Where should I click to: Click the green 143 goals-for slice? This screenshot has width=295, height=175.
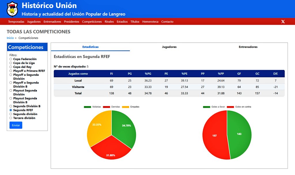[239, 135]
